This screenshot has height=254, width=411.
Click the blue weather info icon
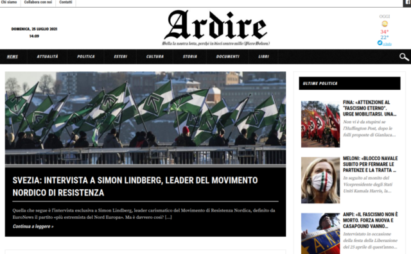tap(380, 43)
